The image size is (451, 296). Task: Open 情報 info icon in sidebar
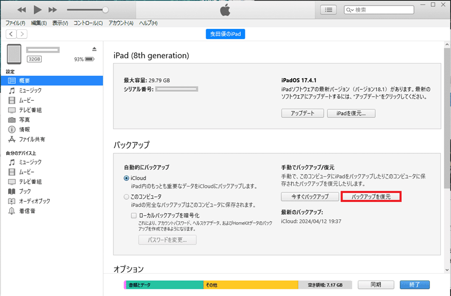[x=12, y=129]
